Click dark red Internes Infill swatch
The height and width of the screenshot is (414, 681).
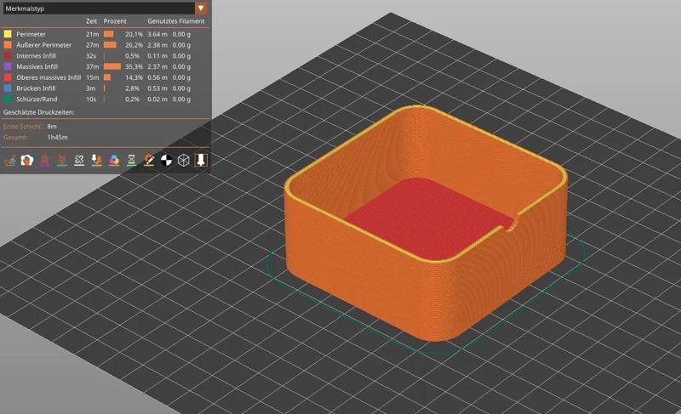pos(8,55)
